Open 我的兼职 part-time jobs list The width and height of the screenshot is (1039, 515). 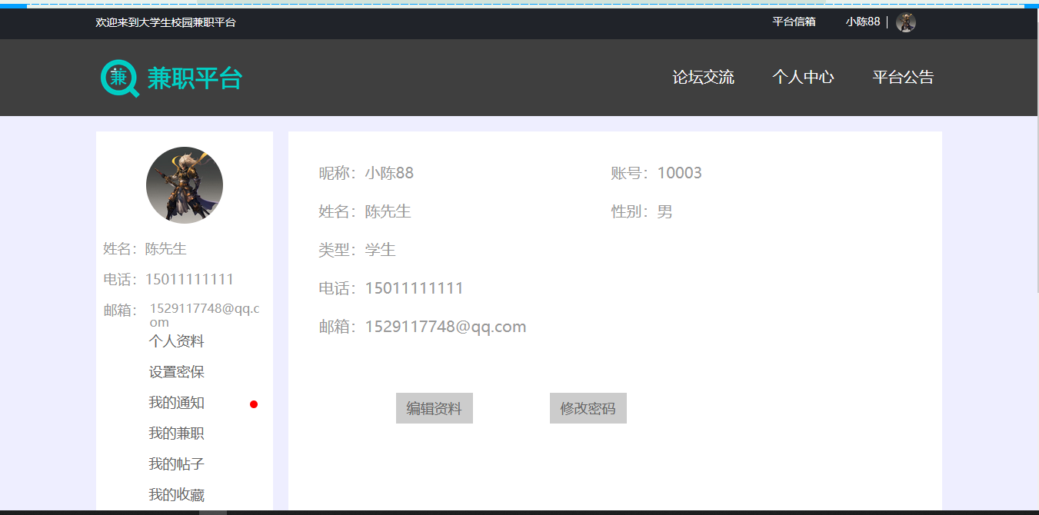[178, 434]
